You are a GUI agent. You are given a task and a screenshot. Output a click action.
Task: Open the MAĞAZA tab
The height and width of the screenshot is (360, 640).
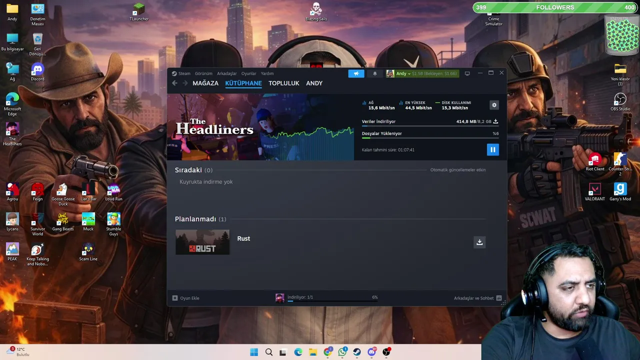click(205, 83)
